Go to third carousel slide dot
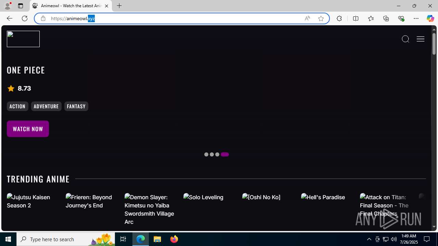The width and height of the screenshot is (438, 246). 217,154
